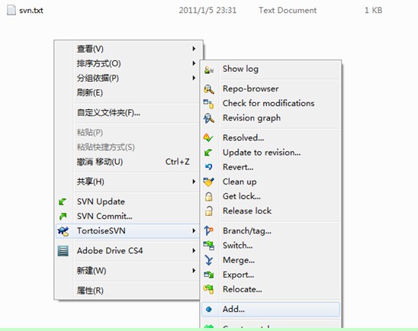Click the SVN Commit arrow icon

63,216
